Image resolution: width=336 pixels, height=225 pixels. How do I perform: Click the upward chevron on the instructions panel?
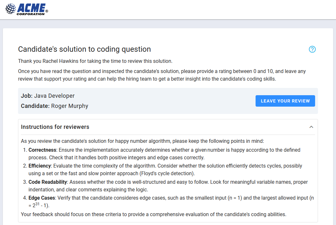point(311,126)
